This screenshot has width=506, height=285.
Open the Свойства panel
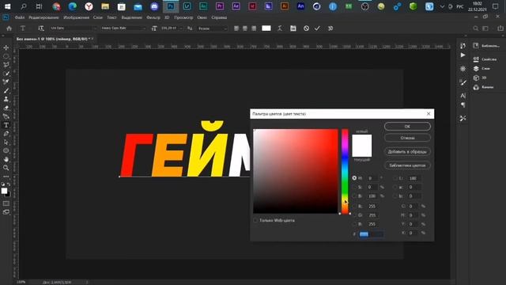pos(485,59)
